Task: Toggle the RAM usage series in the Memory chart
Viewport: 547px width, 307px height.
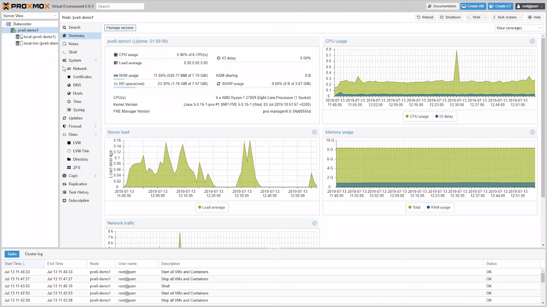Action: click(x=439, y=207)
